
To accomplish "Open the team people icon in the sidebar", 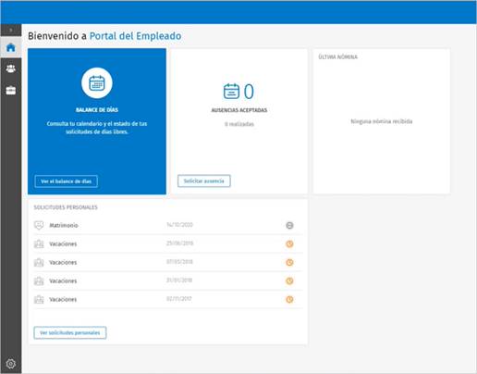I will tap(11, 69).
